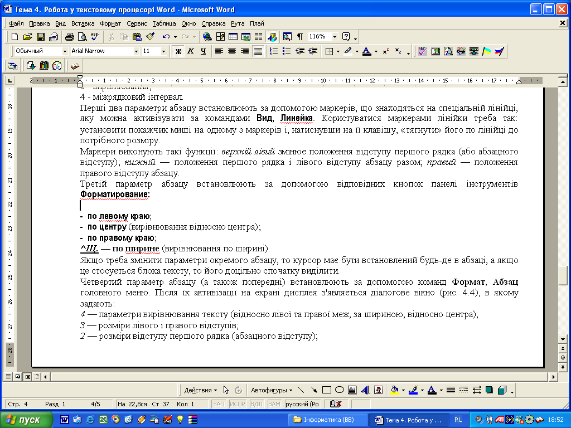Apply numbered list formatting
Screen dimensions: 571x428
pos(274,51)
